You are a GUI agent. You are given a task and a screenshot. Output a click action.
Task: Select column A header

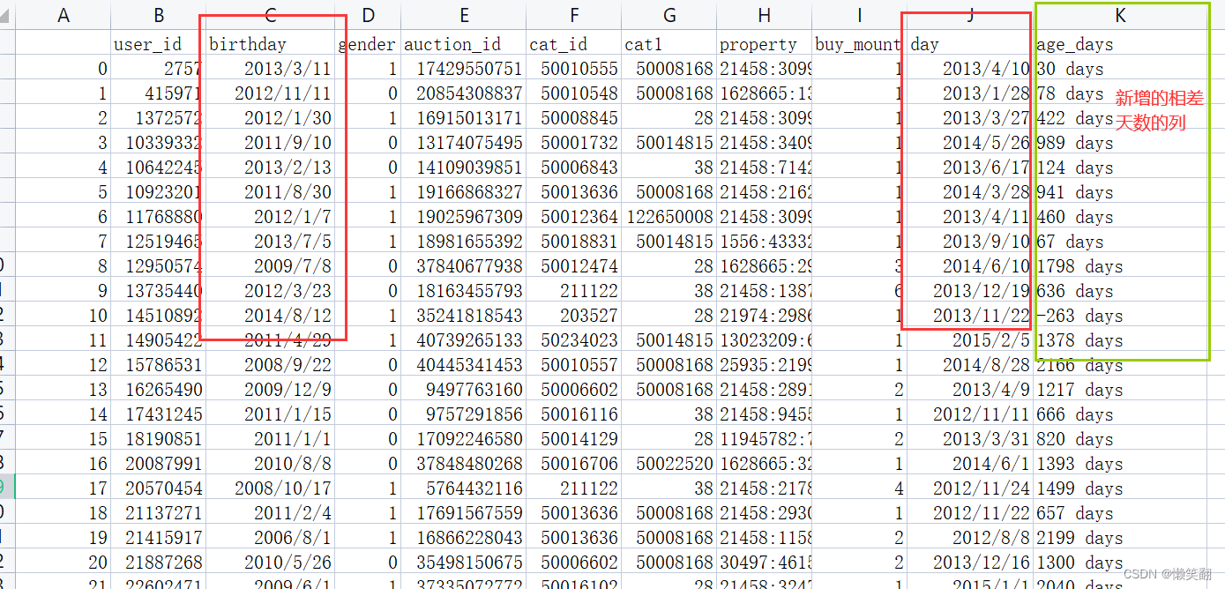63,15
